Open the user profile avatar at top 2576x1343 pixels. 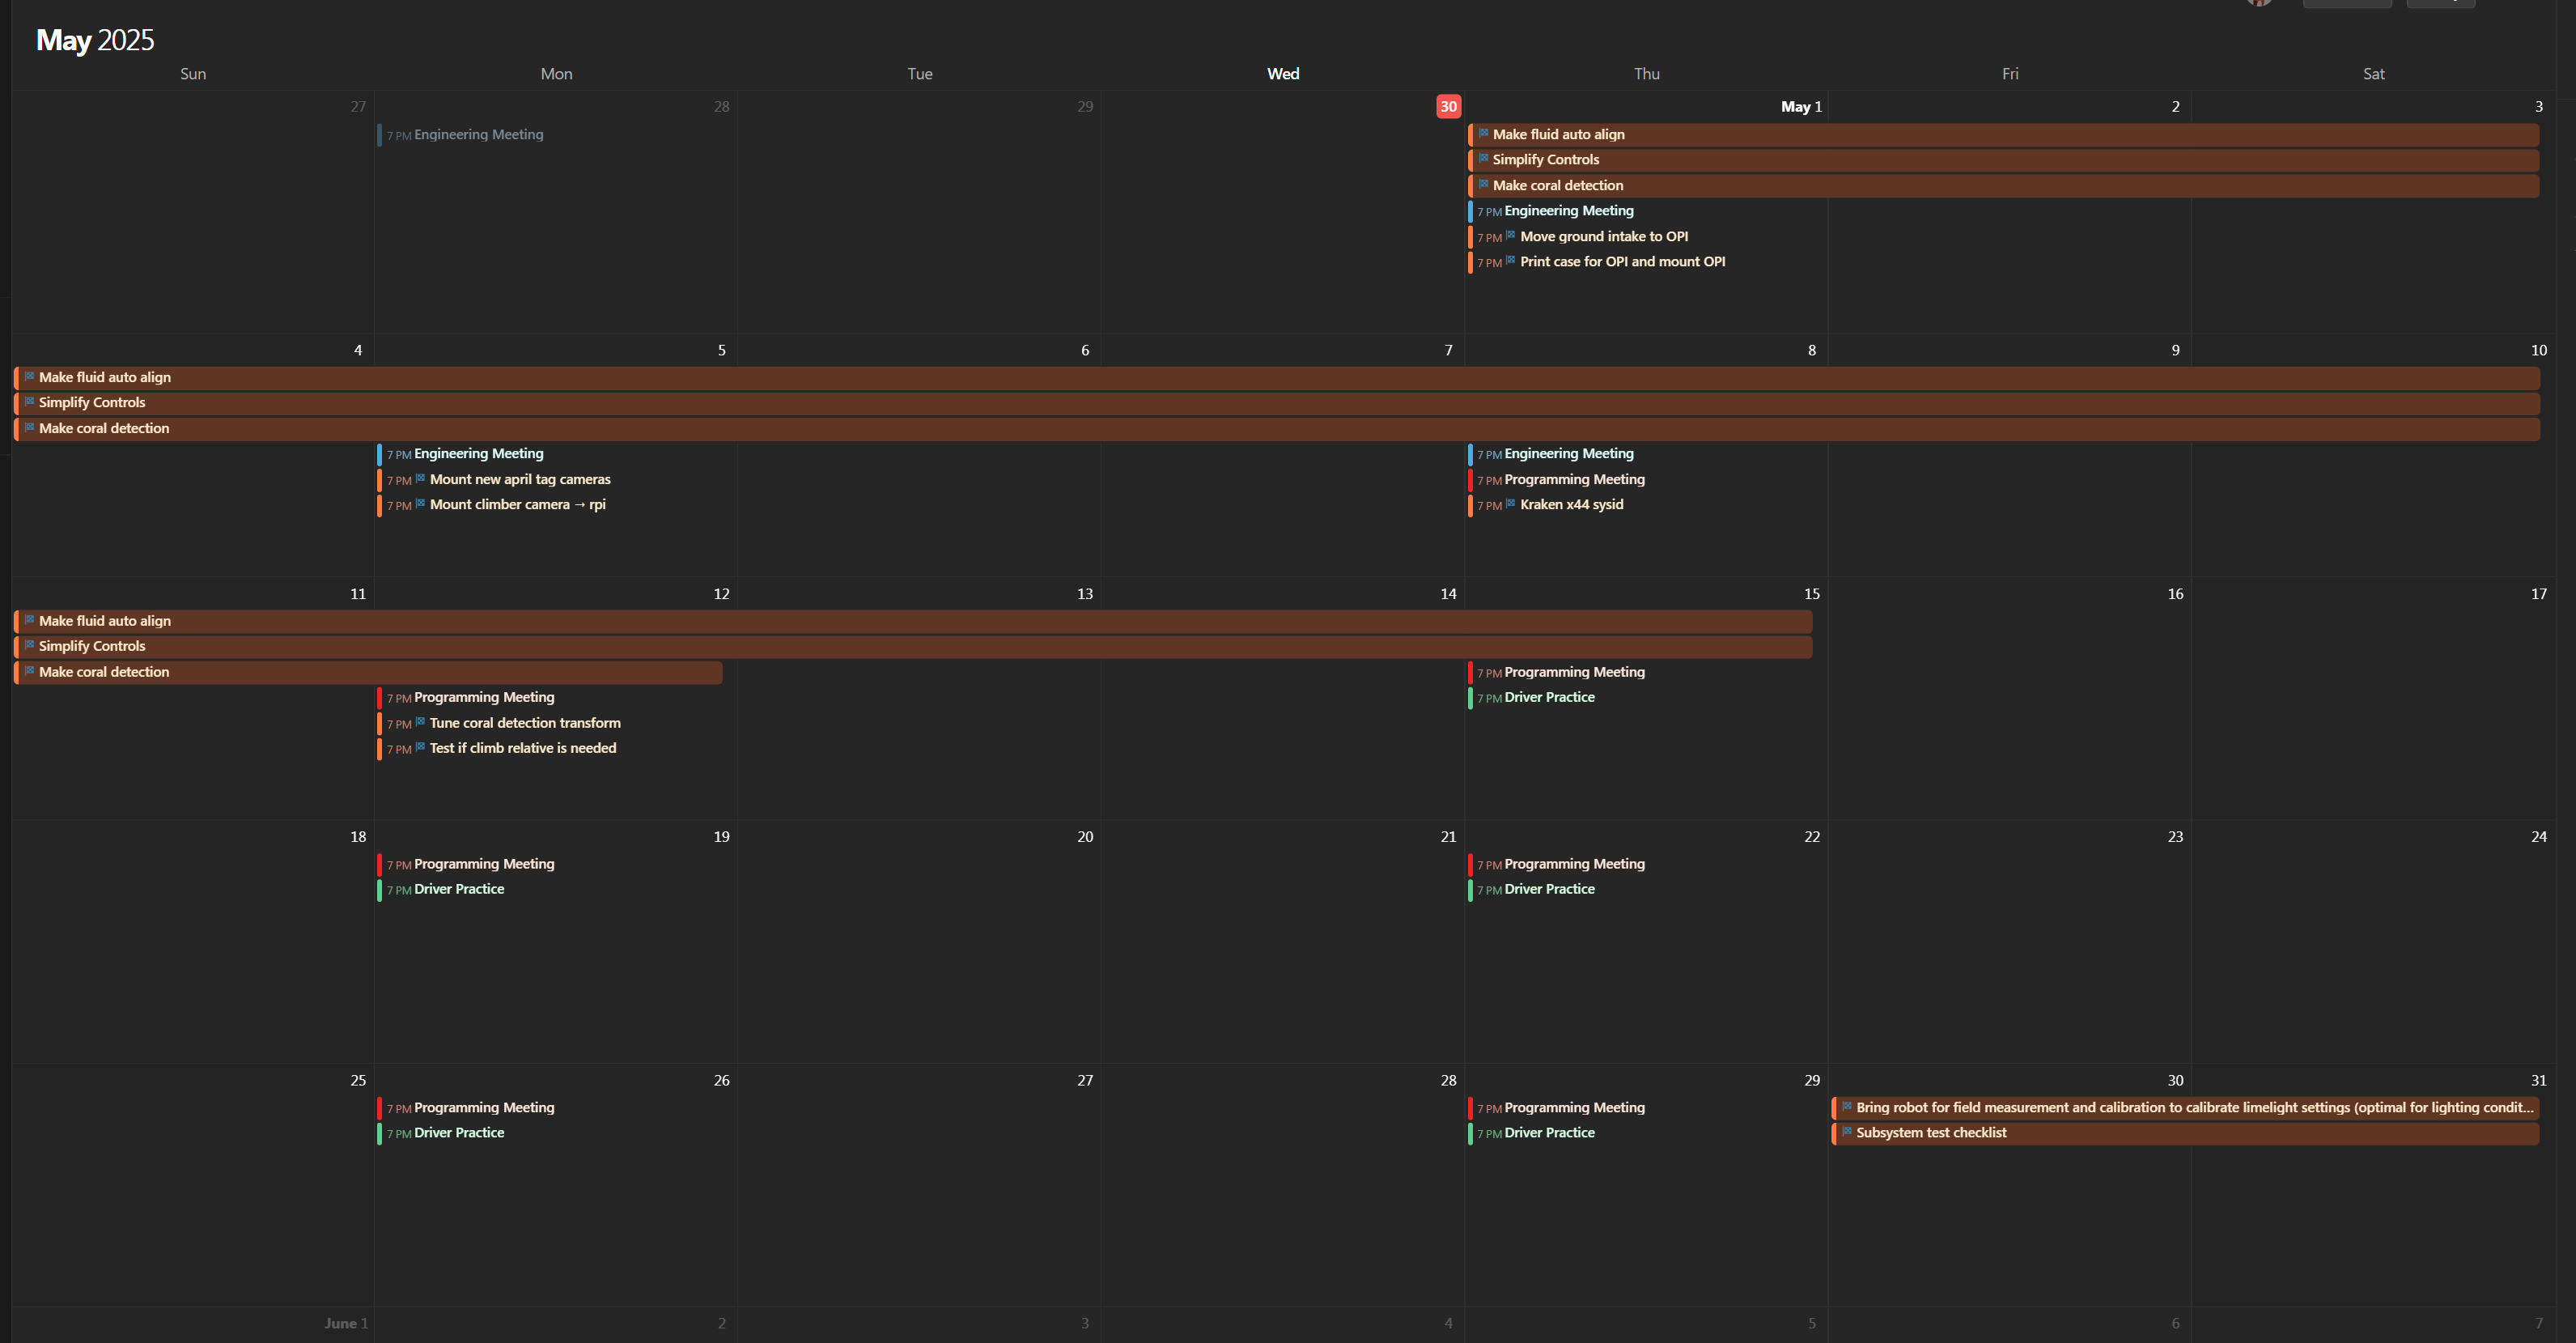[2259, 3]
